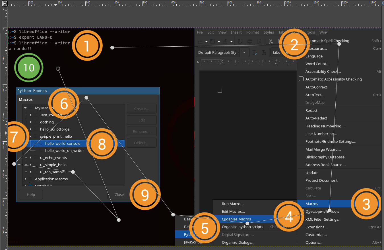Click the green step 10 marker
Screen dimensions: 384x250
click(x=29, y=68)
